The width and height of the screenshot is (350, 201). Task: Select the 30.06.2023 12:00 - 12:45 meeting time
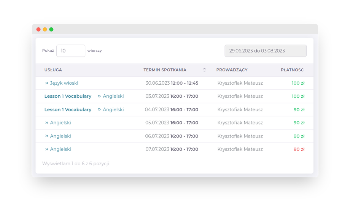(x=172, y=83)
